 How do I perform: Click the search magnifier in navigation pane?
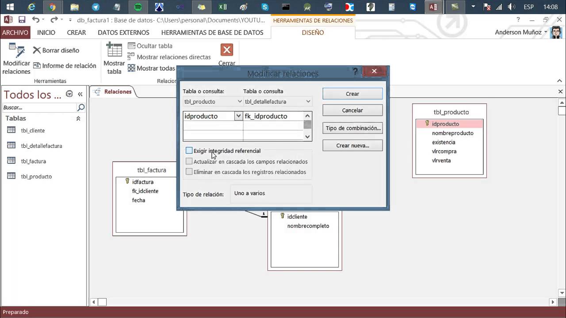click(x=81, y=107)
